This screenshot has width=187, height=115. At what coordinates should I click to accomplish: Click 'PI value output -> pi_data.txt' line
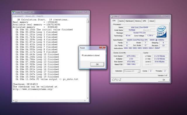coord(47,79)
